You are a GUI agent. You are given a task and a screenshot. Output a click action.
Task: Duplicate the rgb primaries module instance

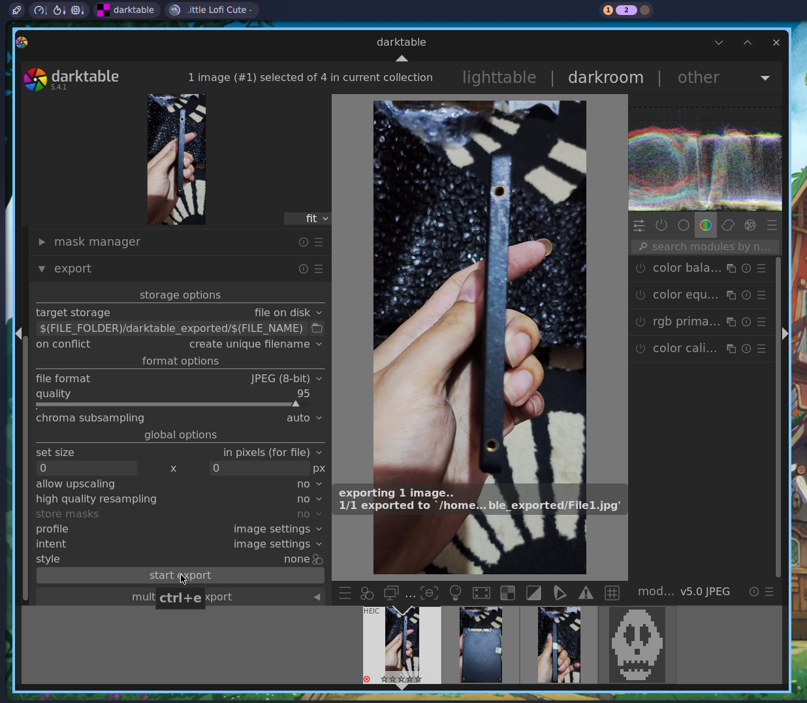tap(731, 322)
